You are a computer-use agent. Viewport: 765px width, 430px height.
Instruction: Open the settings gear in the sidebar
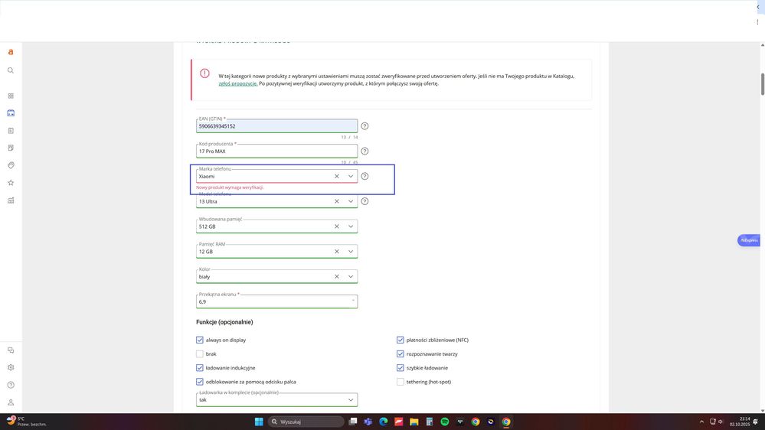(x=11, y=367)
